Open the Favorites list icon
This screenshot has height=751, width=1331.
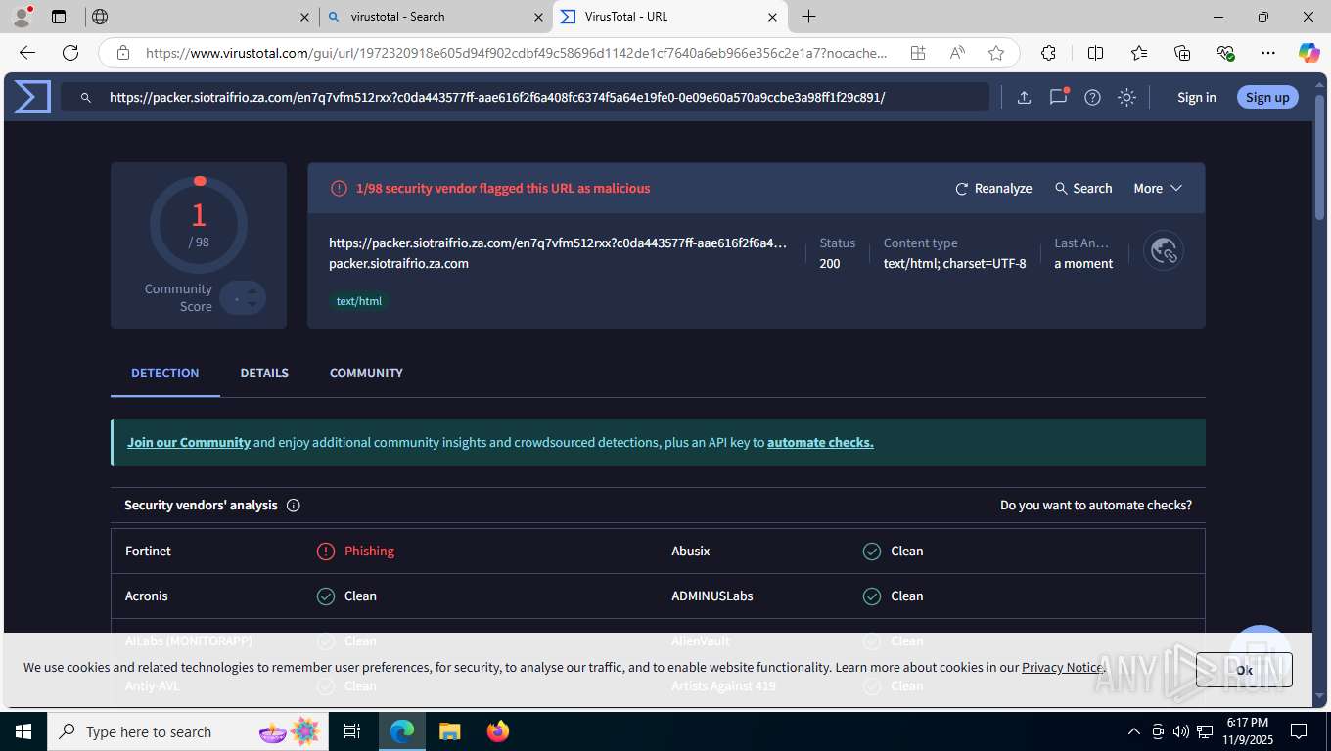tap(1139, 53)
